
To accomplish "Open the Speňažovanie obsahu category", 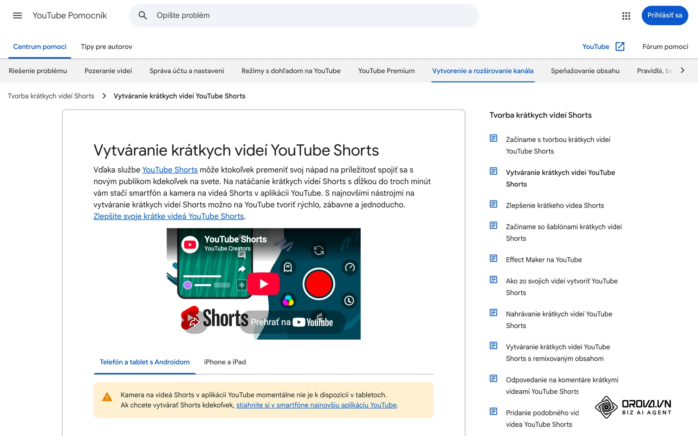I will [585, 71].
